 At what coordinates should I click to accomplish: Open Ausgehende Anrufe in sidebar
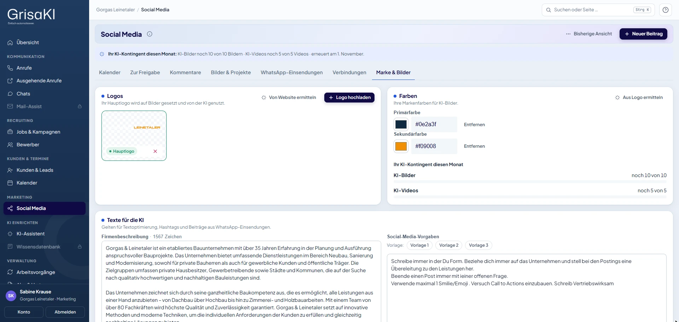pos(45,81)
